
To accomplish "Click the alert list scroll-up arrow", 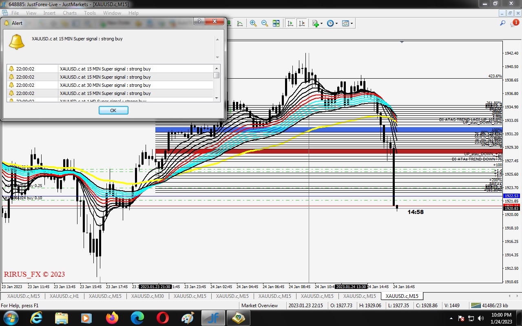I will tap(217, 68).
